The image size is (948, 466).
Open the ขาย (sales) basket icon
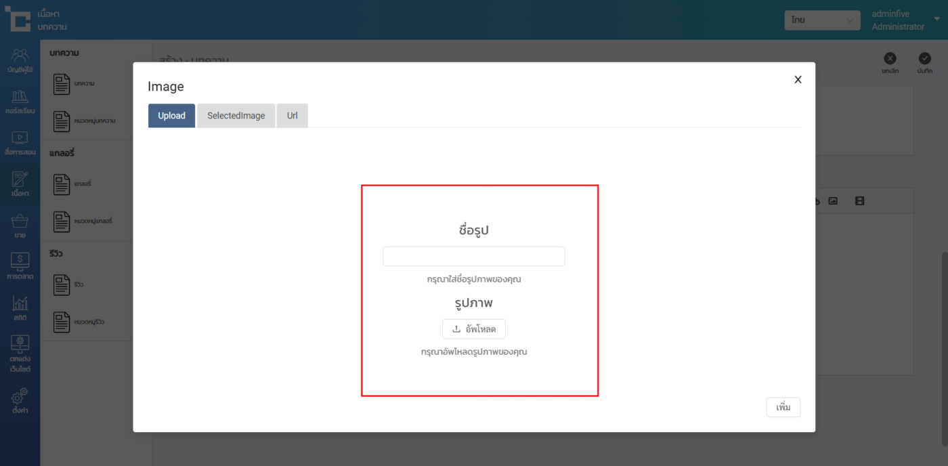tap(20, 226)
